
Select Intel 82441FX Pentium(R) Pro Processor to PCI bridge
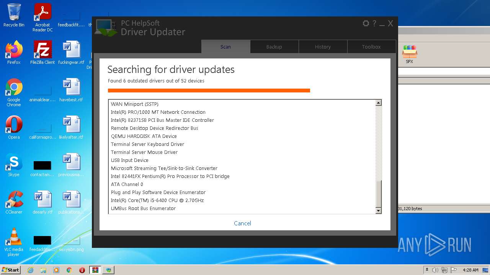(170, 176)
